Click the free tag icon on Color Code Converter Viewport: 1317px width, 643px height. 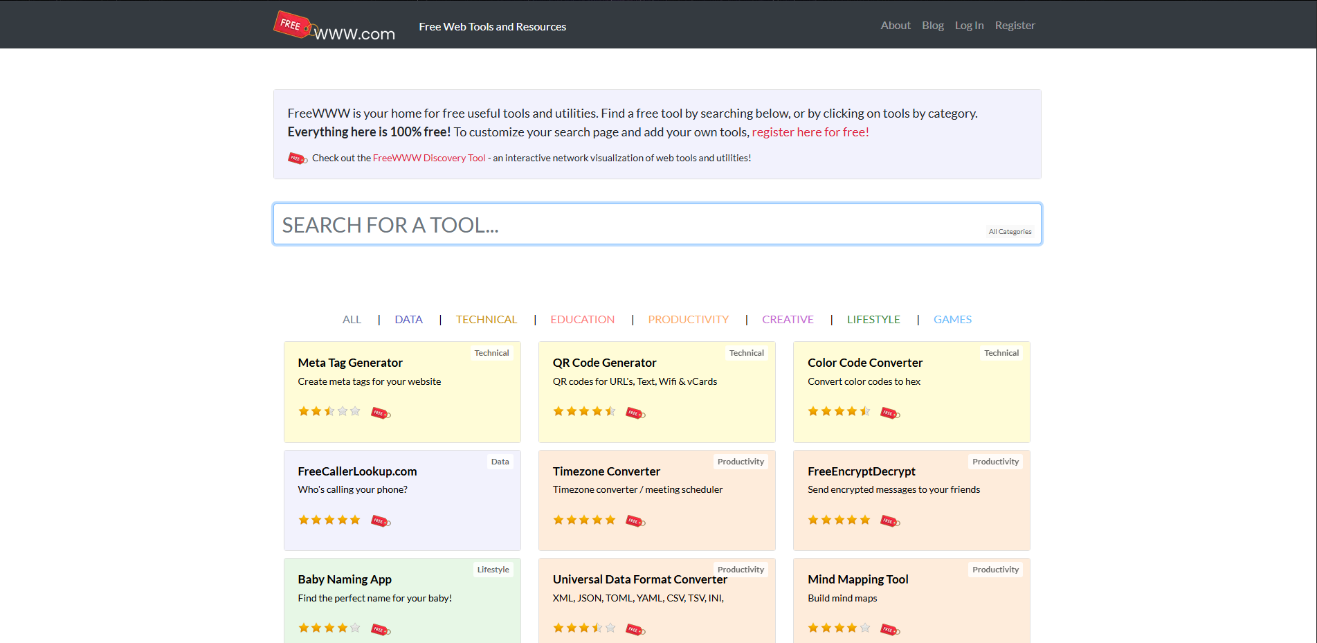click(x=890, y=413)
